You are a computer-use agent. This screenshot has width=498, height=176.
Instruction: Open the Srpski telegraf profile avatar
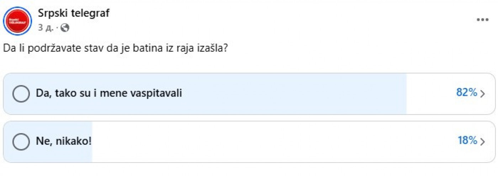coord(17,21)
